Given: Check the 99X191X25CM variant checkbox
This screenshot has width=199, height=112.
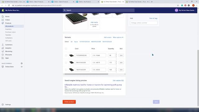Looking at the screenshot, I should point(66,63).
